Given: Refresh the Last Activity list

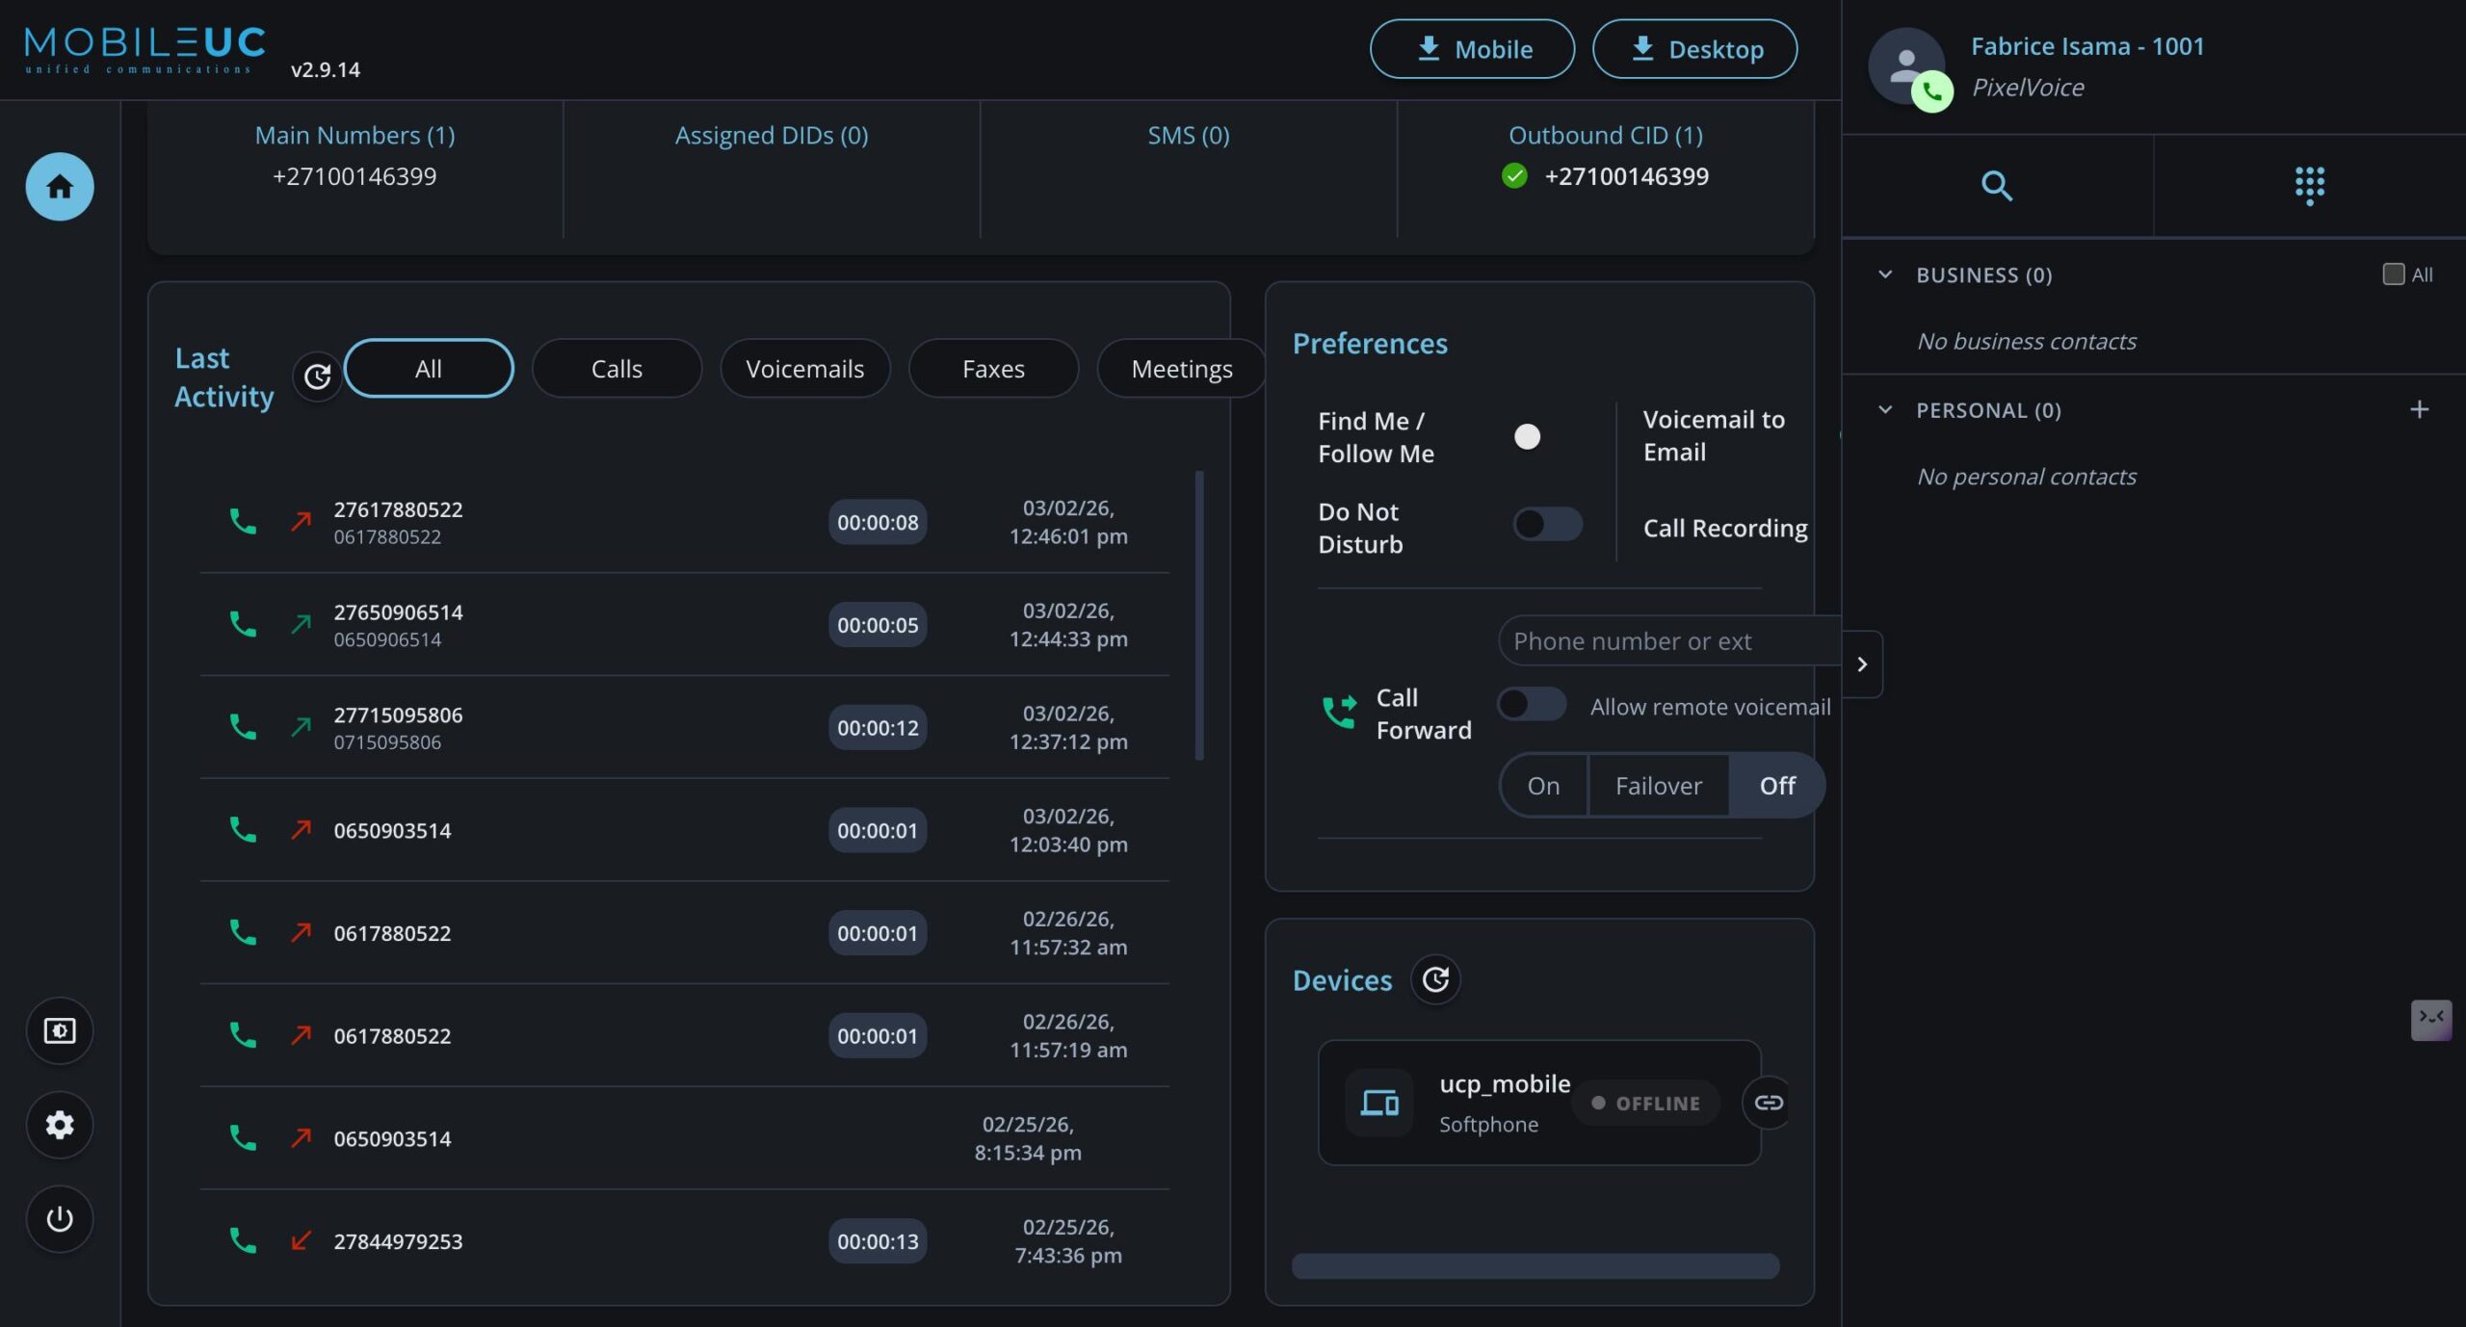Looking at the screenshot, I should [x=317, y=377].
